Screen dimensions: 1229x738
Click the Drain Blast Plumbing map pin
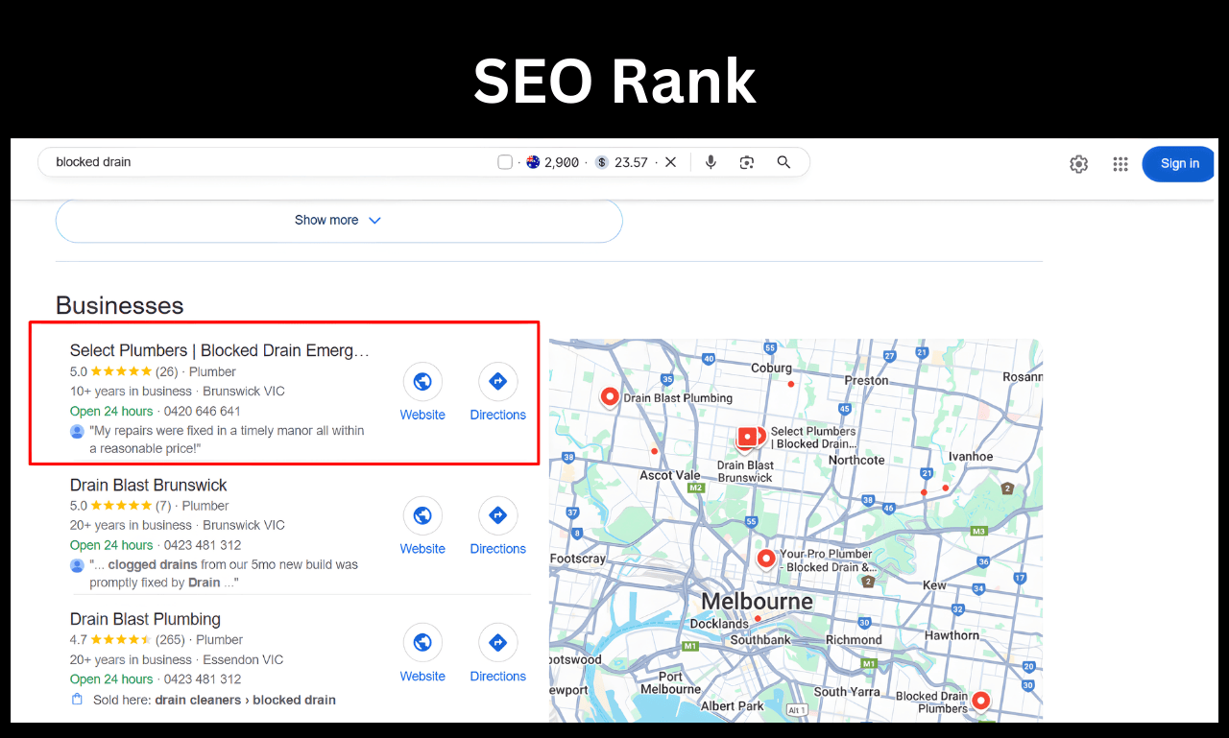pos(609,395)
